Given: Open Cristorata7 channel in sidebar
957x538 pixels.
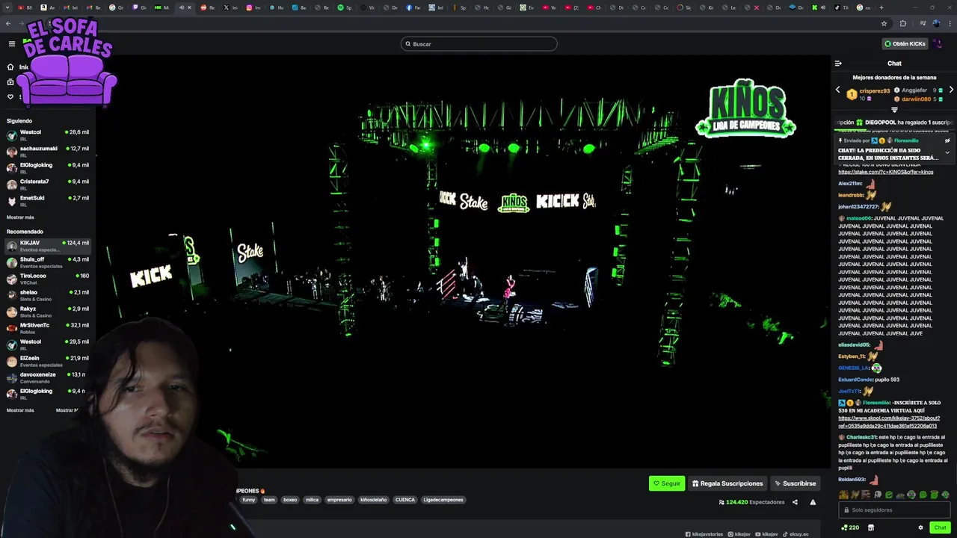Looking at the screenshot, I should [48, 185].
